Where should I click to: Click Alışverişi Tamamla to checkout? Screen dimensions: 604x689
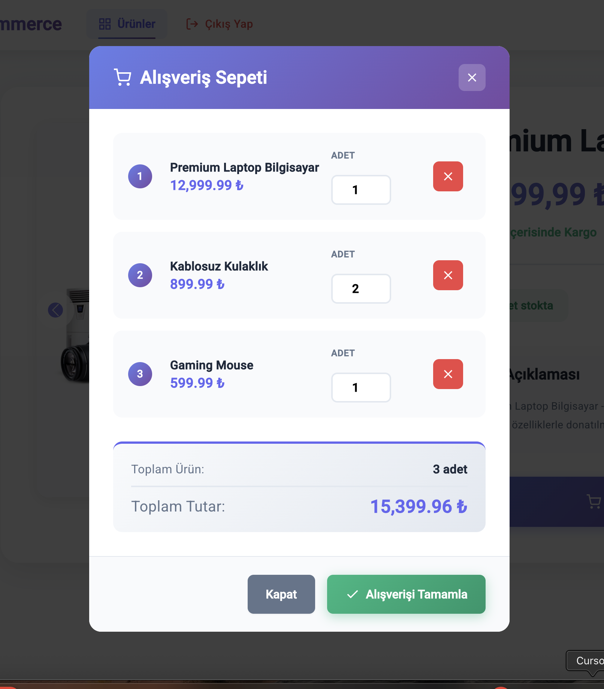[x=406, y=594]
